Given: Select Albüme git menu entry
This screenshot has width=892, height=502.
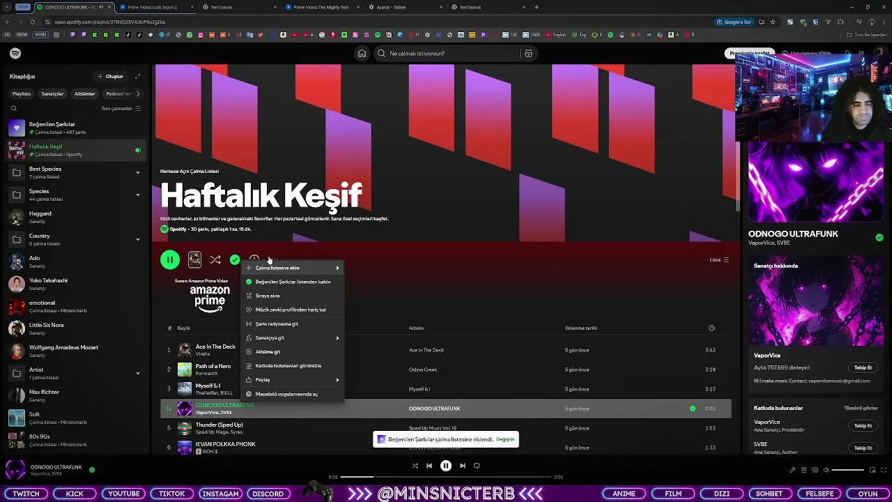Looking at the screenshot, I should (293, 352).
